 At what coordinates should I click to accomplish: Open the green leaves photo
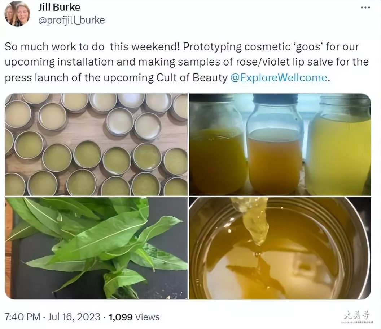pyautogui.click(x=96, y=248)
